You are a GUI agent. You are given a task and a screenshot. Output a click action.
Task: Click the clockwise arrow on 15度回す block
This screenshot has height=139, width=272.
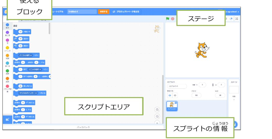click(16, 39)
